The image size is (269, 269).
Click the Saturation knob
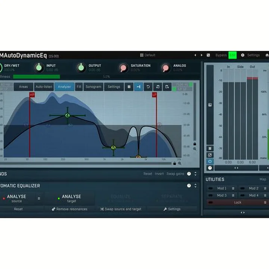pyautogui.click(x=123, y=68)
